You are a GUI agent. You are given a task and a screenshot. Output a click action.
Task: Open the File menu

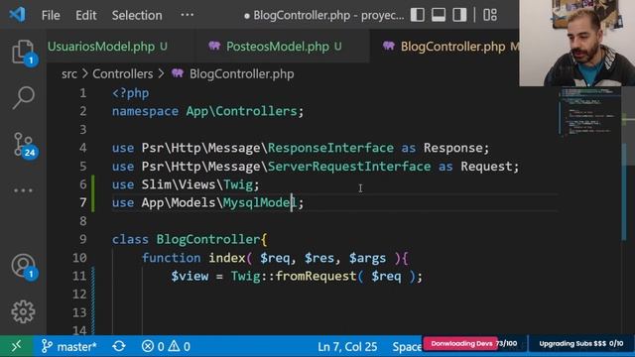(x=51, y=16)
